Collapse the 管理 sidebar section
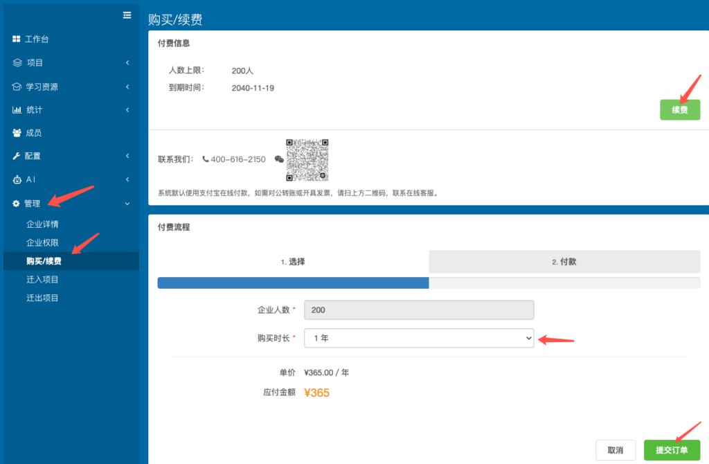This screenshot has height=464, width=709. point(127,203)
